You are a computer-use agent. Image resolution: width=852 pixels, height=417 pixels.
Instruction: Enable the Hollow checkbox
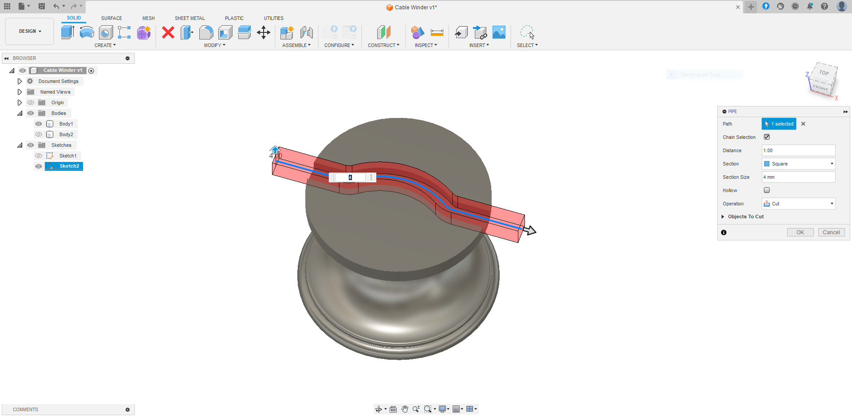[767, 190]
